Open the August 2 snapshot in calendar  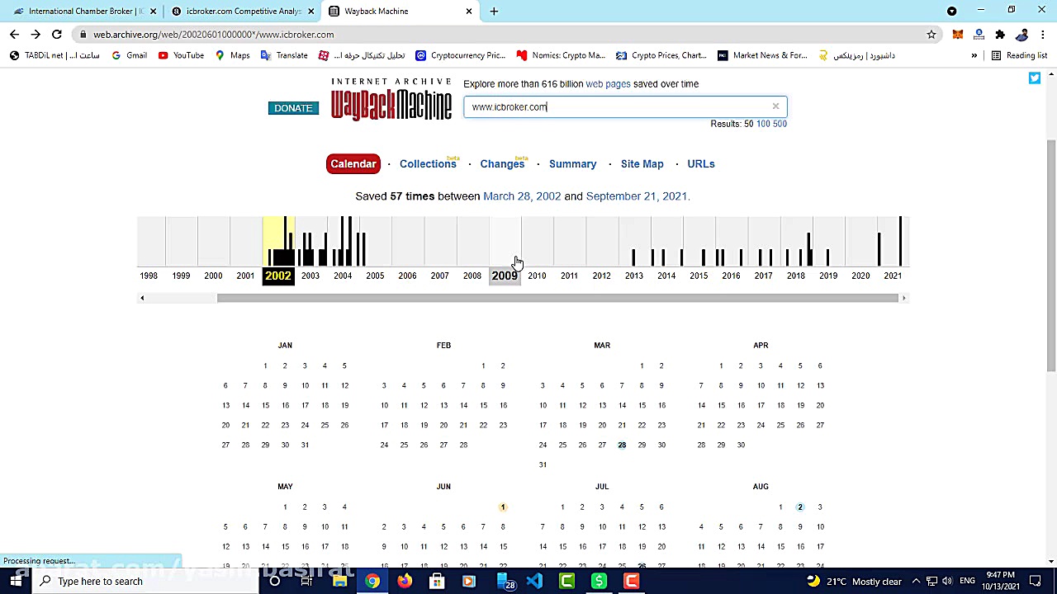pos(800,507)
